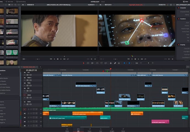Screen dimensions: 190x132
Task: Expand the Transform section in Inspector
Action: 183,19
